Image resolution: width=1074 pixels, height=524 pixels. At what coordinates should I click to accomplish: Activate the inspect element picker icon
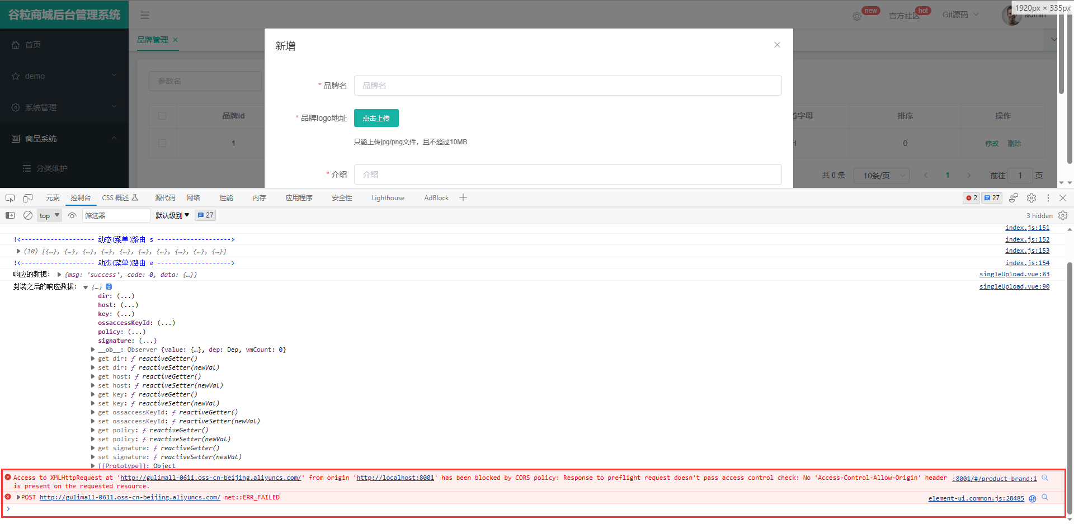tap(10, 198)
